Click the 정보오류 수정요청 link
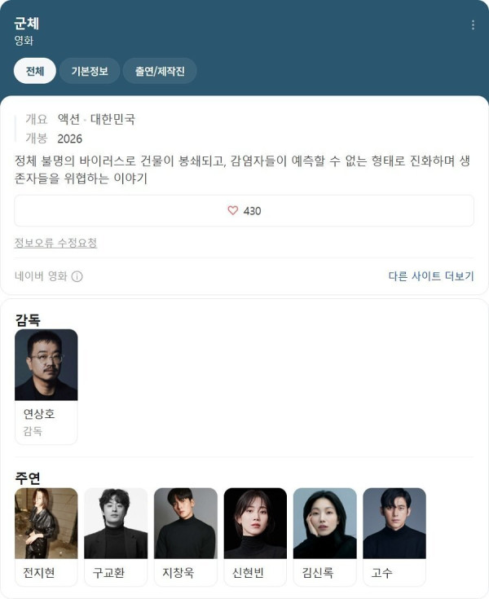The height and width of the screenshot is (599, 489). [55, 243]
